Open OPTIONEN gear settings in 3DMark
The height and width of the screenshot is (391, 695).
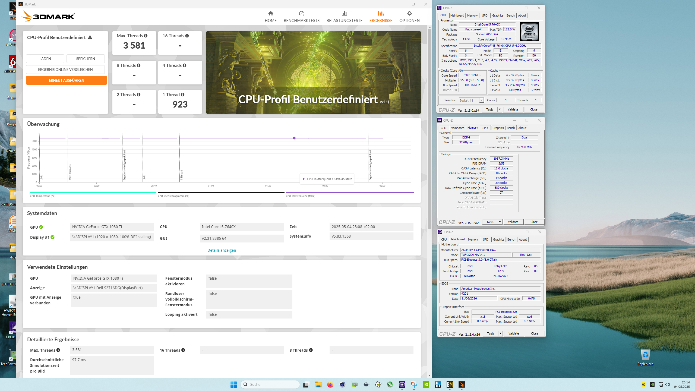[409, 17]
